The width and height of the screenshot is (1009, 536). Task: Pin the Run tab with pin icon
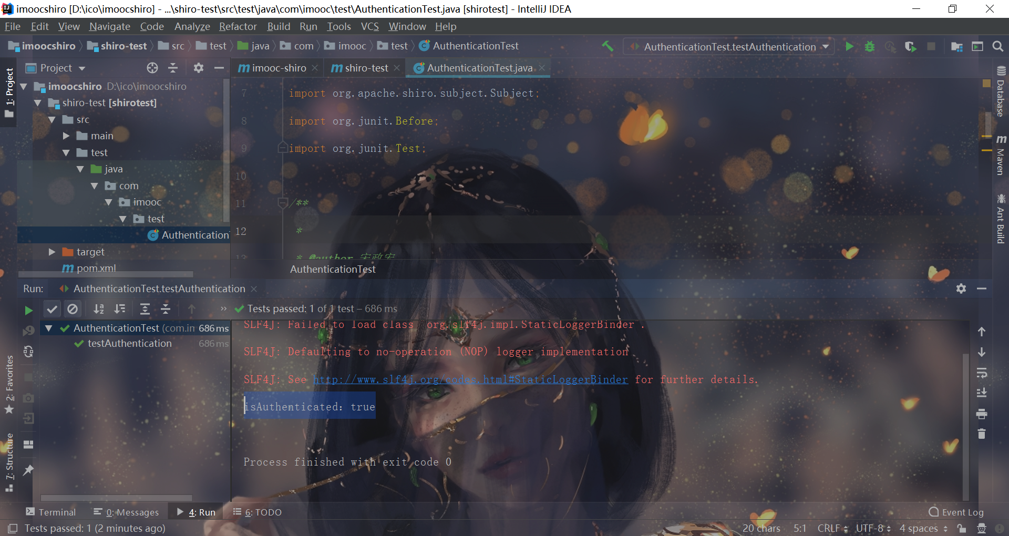pyautogui.click(x=28, y=470)
